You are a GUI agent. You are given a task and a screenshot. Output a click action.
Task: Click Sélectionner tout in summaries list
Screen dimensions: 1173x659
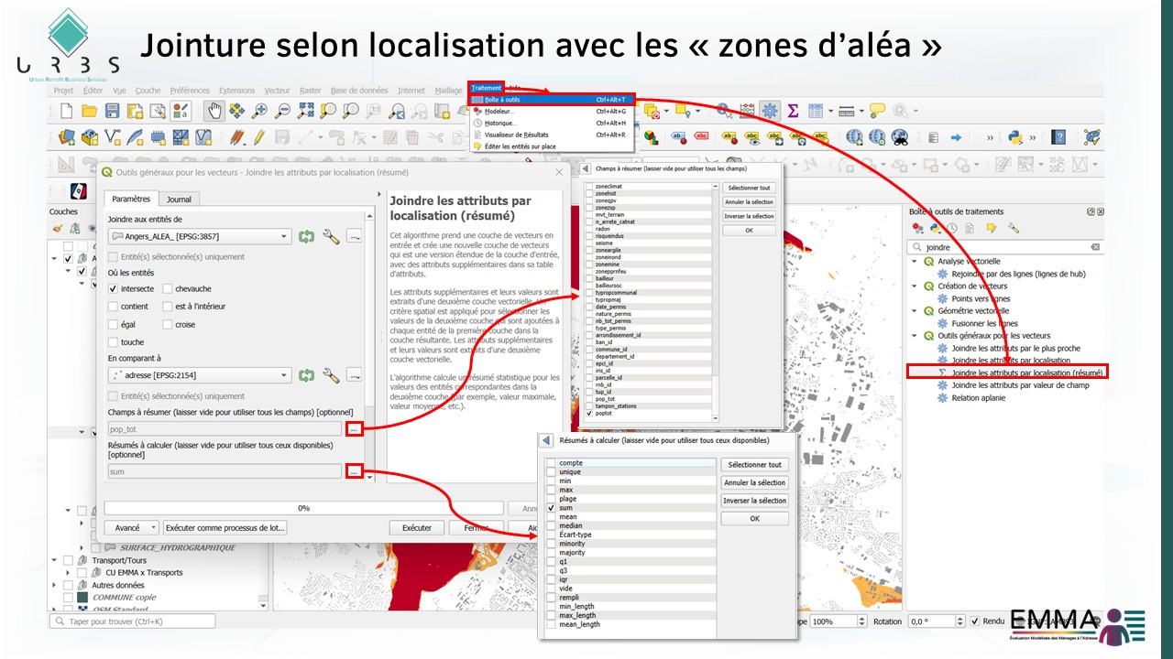click(x=755, y=465)
